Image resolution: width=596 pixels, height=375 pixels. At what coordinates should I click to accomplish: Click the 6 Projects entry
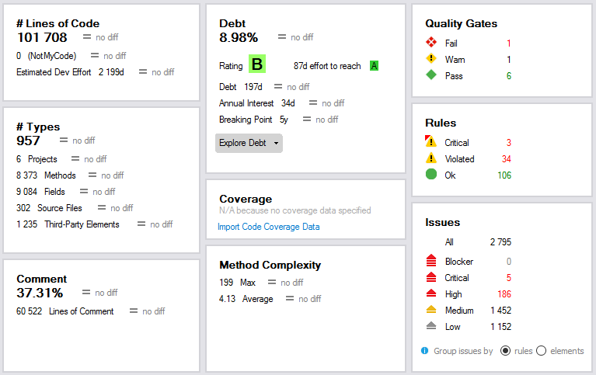pos(37,159)
